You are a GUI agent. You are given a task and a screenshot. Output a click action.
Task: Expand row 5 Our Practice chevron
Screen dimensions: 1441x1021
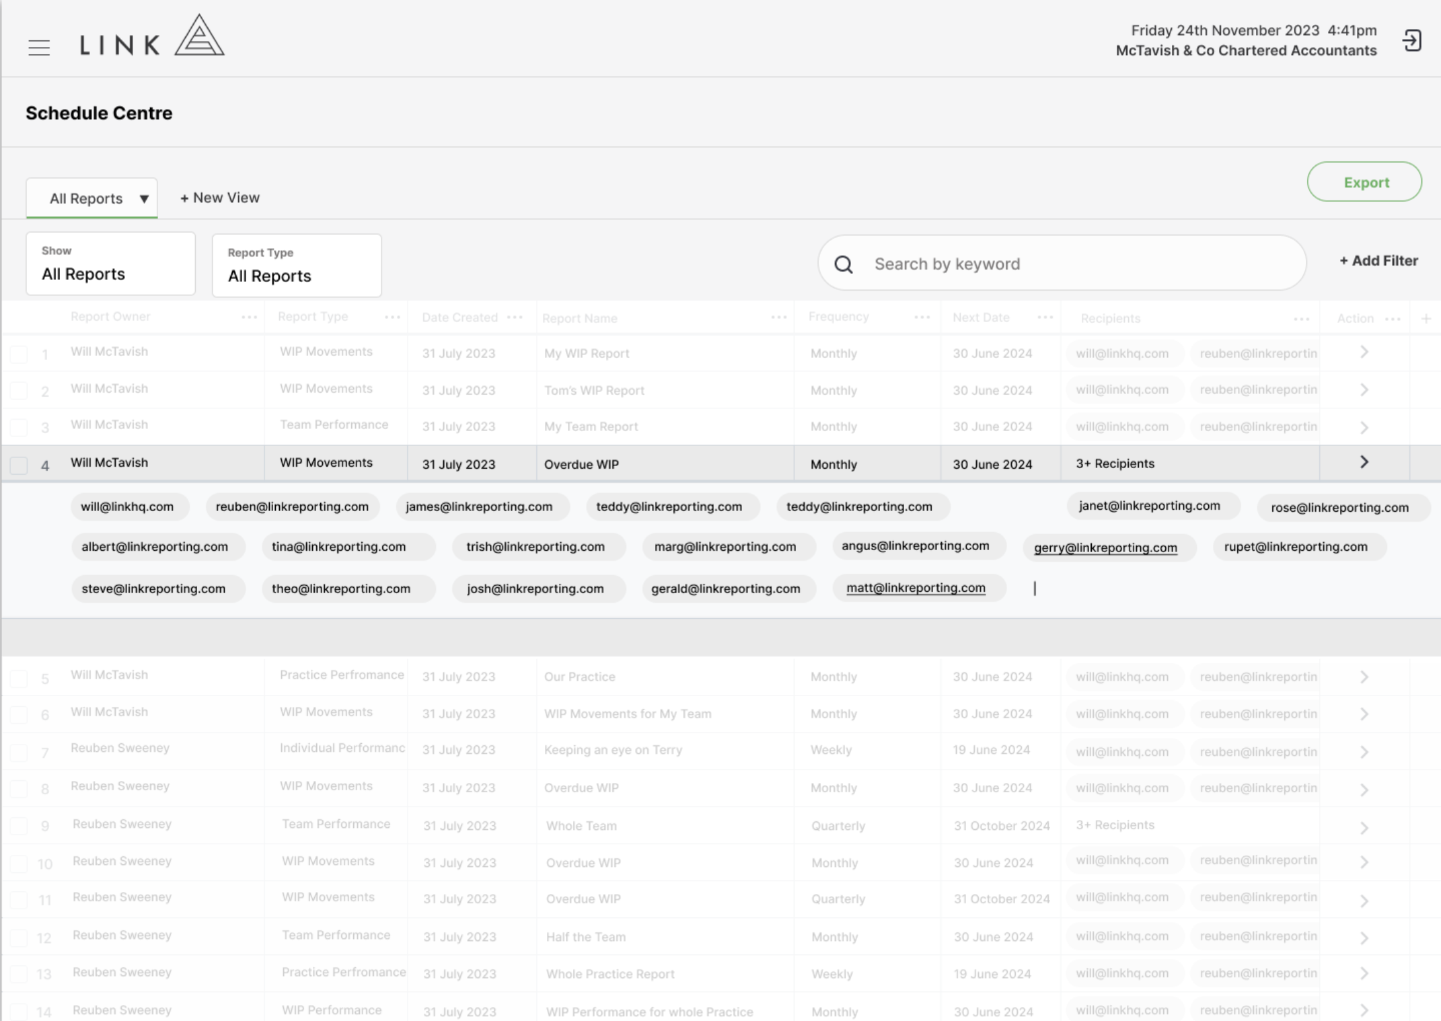[x=1364, y=677]
